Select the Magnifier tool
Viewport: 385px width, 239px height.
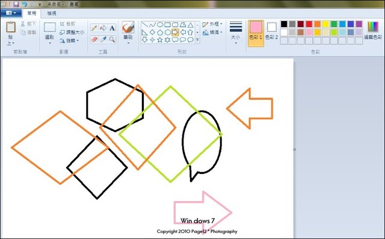pyautogui.click(x=112, y=39)
